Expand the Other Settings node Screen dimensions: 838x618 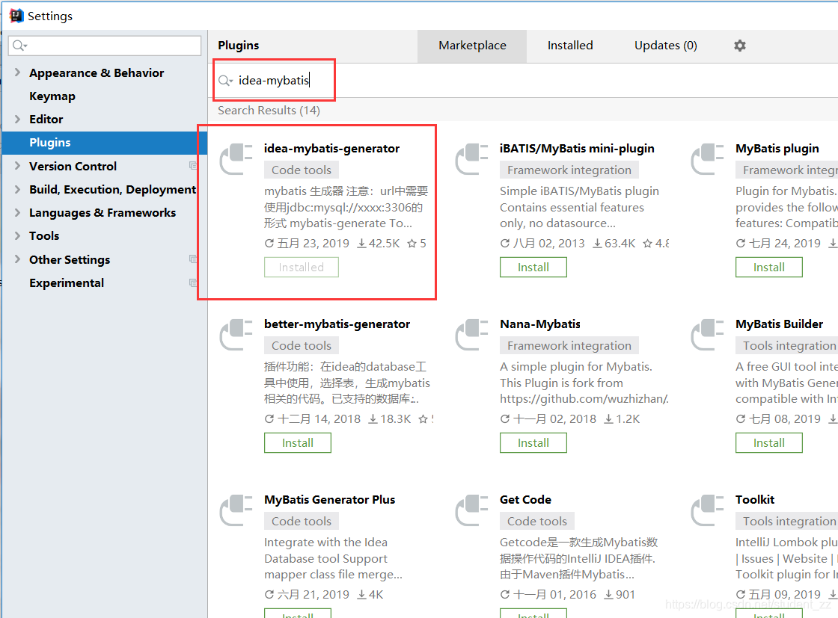pyautogui.click(x=18, y=259)
